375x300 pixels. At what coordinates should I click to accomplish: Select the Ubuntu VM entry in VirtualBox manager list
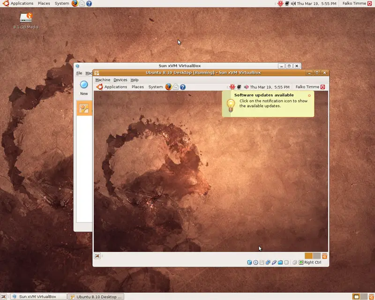(x=84, y=108)
